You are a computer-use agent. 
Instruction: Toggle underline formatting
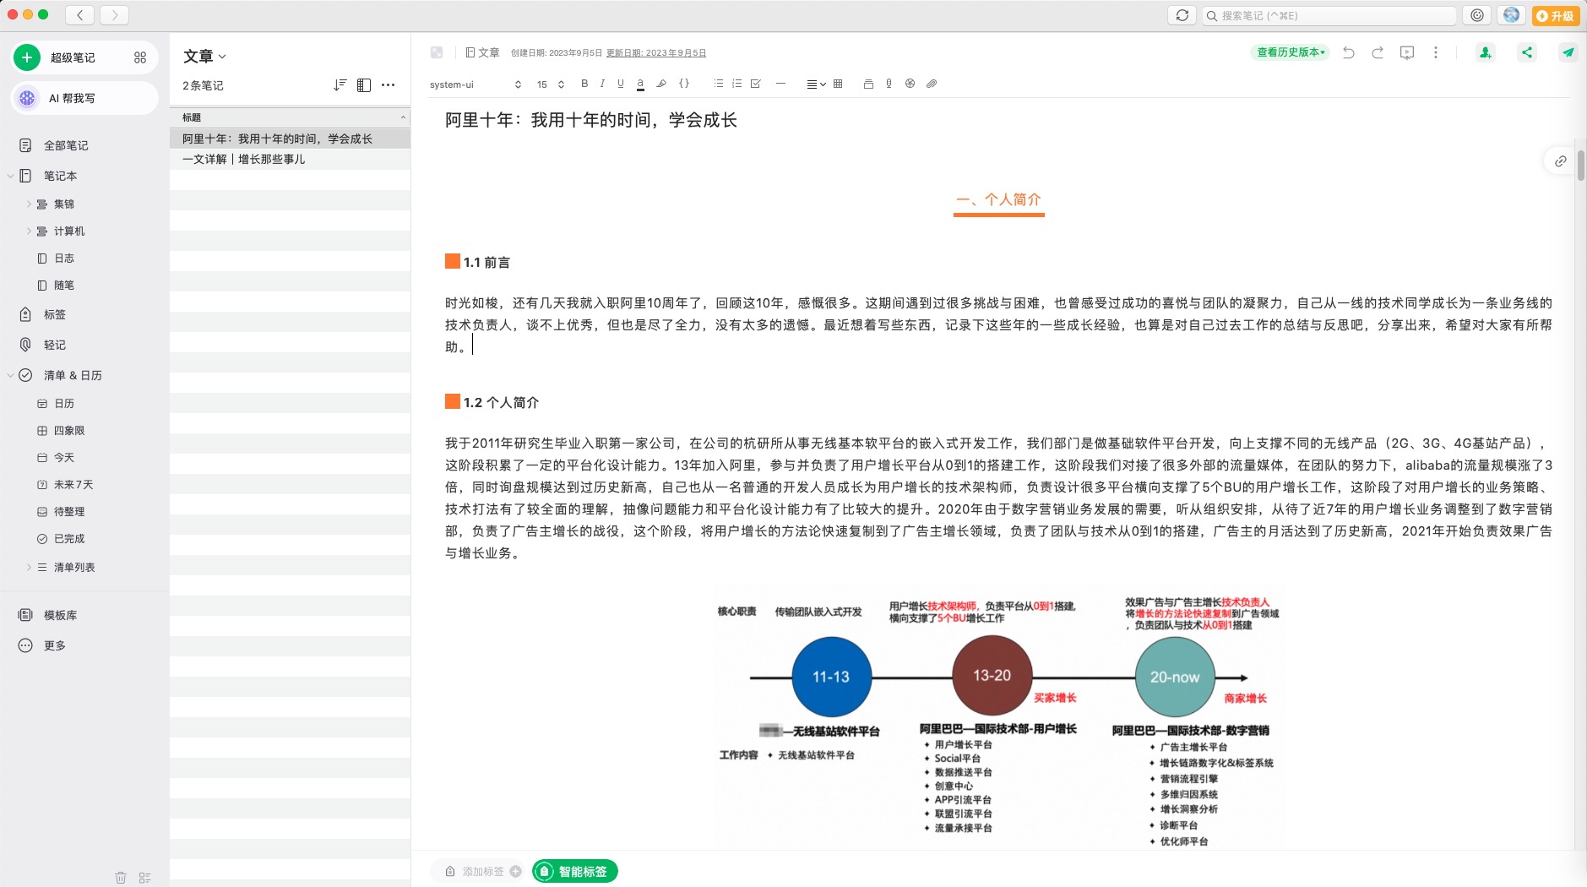tap(621, 84)
